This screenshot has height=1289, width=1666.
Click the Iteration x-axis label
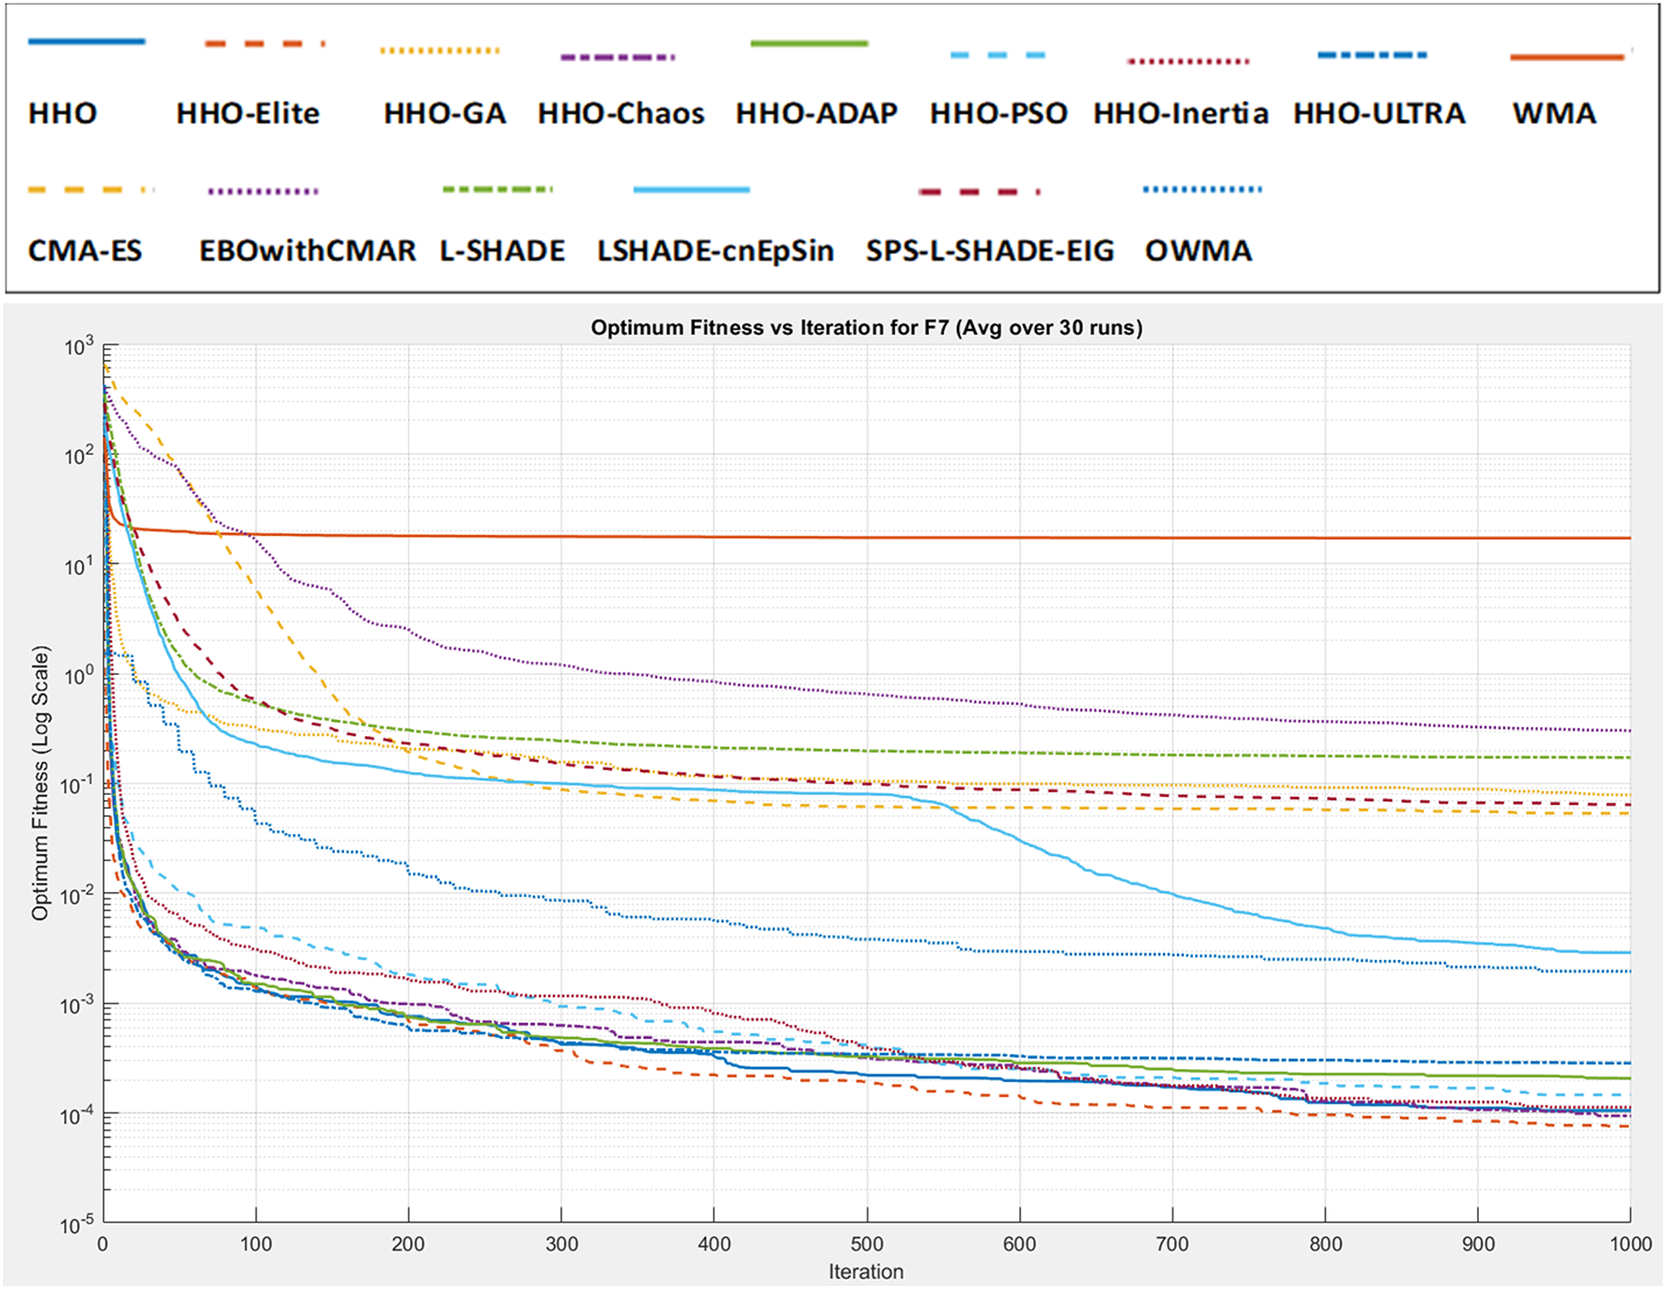click(866, 1272)
